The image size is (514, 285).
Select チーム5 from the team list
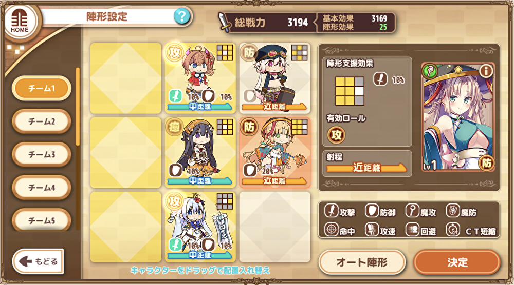coord(41,220)
